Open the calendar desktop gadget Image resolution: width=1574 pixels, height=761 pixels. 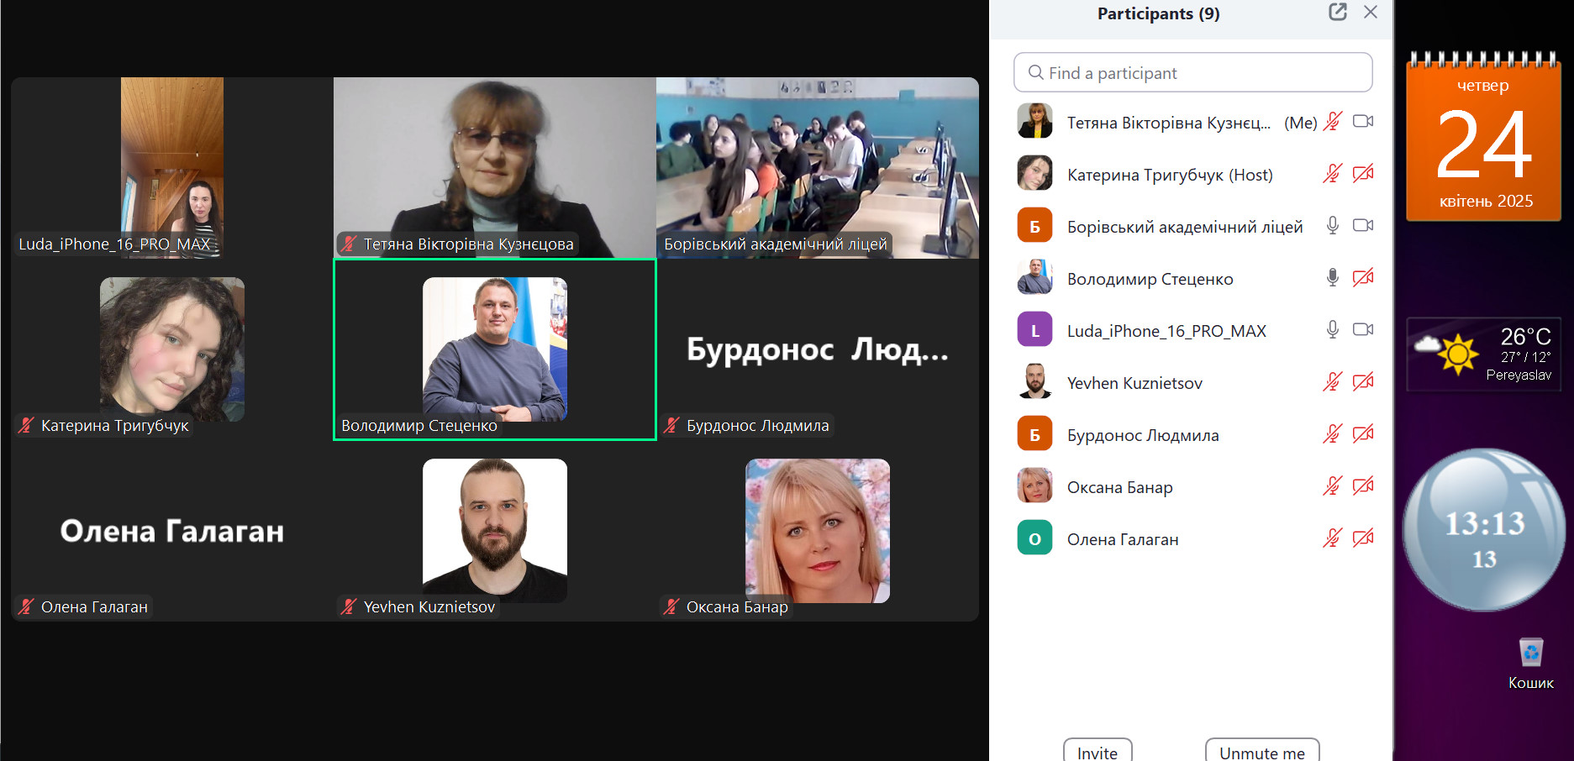coord(1483,137)
